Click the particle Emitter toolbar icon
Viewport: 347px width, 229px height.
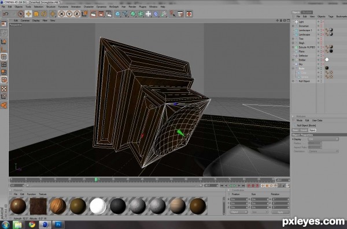164,14
